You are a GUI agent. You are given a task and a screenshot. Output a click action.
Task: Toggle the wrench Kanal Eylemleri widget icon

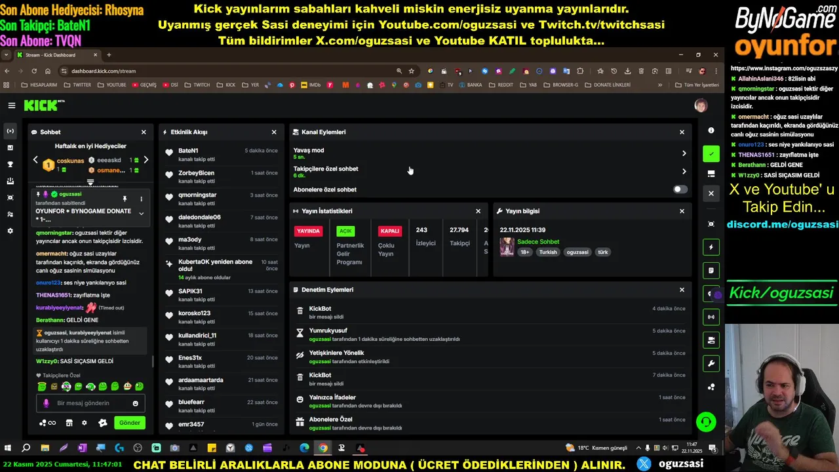pyautogui.click(x=711, y=363)
